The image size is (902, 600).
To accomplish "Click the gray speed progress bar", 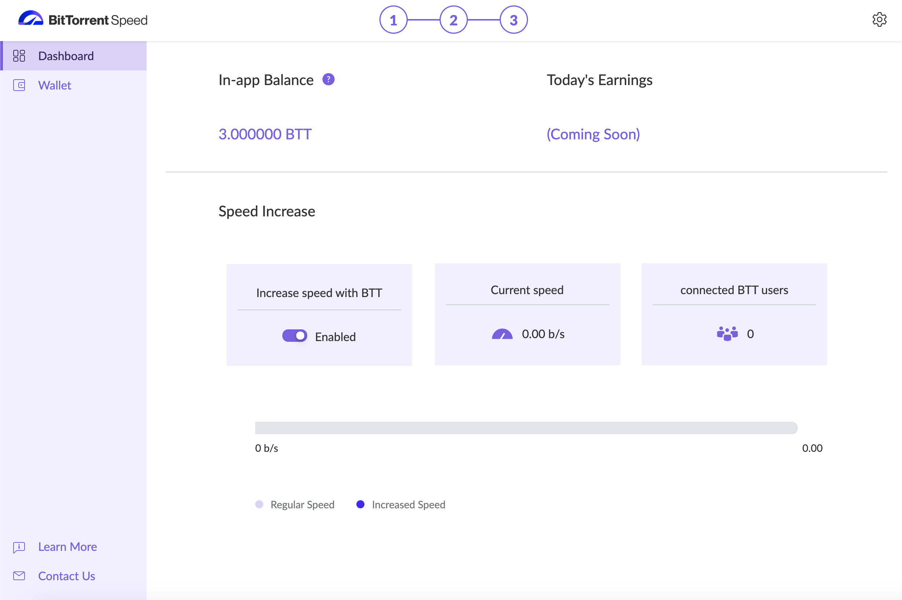I will point(526,428).
